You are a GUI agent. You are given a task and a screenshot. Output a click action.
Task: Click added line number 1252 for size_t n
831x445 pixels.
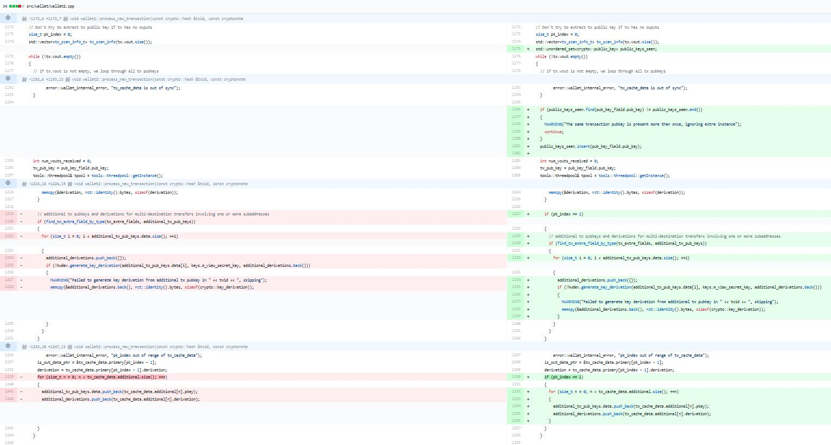516,391
